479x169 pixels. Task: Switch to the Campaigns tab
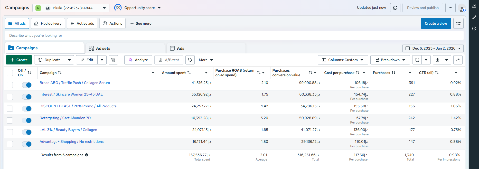(x=44, y=48)
